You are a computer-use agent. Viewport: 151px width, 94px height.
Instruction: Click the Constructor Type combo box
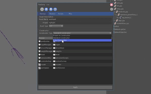(82, 33)
